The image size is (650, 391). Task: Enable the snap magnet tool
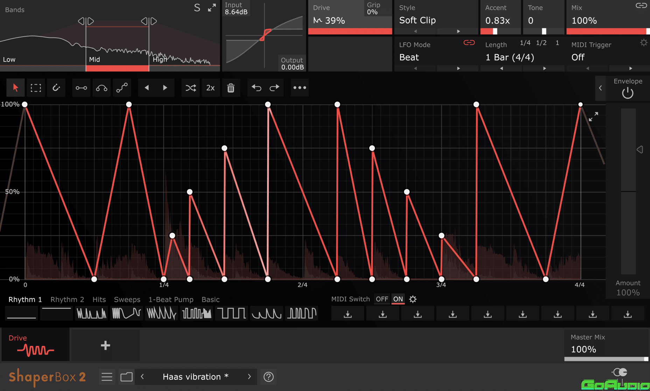click(x=57, y=88)
